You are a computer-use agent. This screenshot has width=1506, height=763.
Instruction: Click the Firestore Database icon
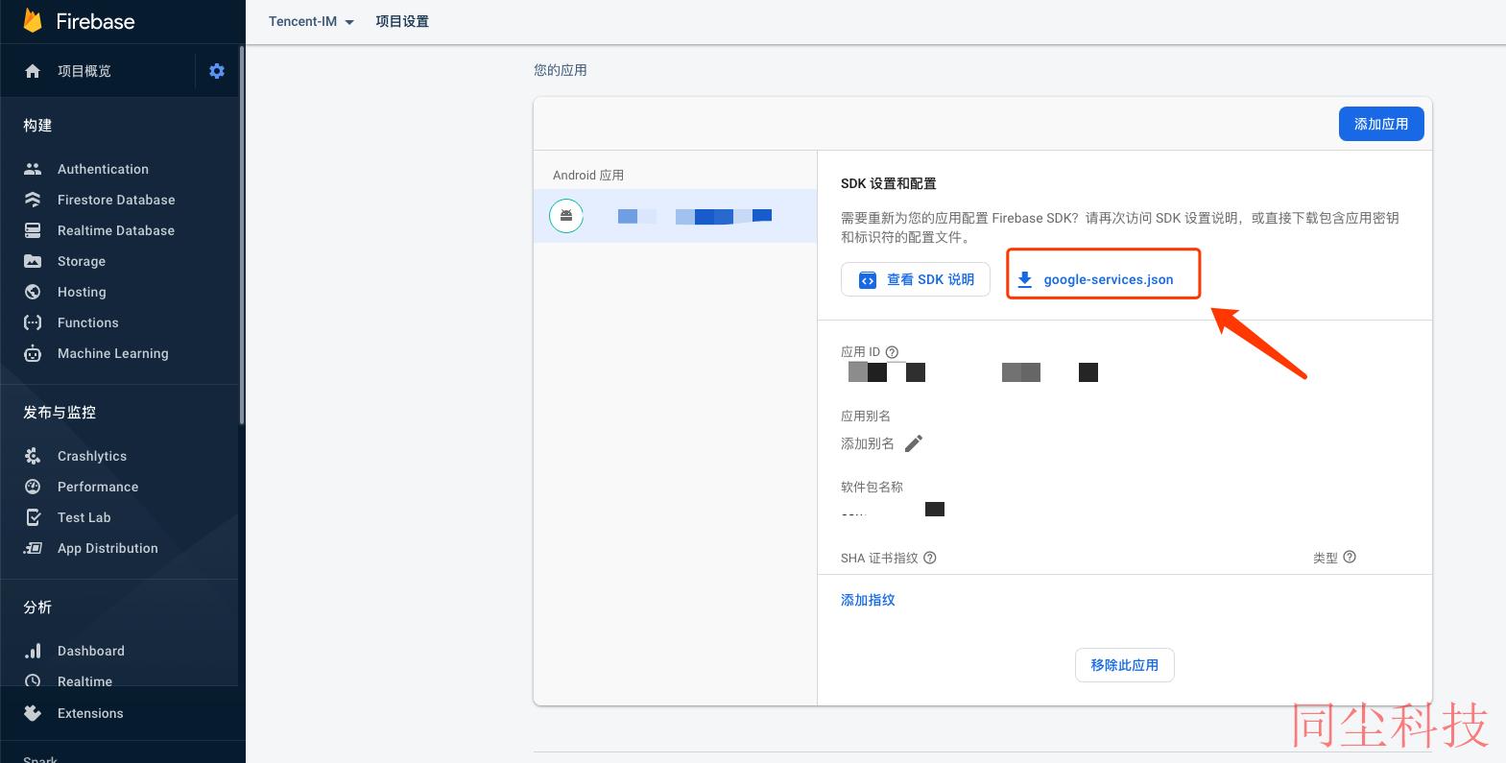tap(33, 200)
